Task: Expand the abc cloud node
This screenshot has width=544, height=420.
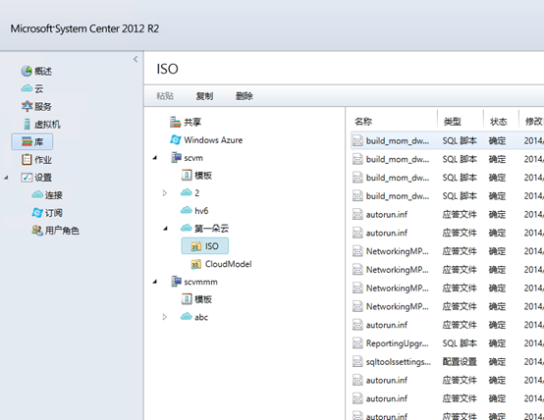Action: pos(165,317)
